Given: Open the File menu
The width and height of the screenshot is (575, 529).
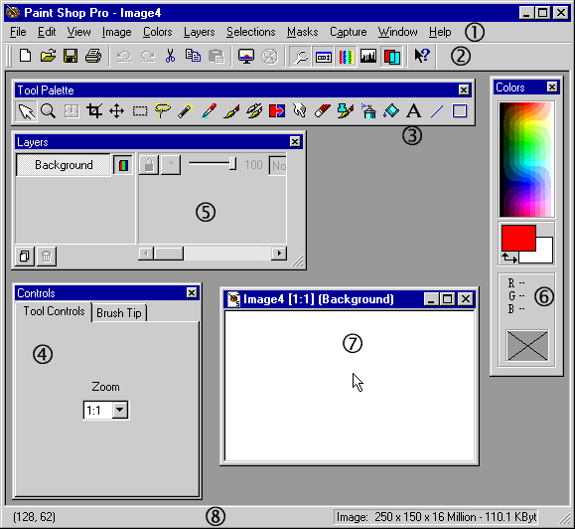Looking at the screenshot, I should click(x=18, y=32).
